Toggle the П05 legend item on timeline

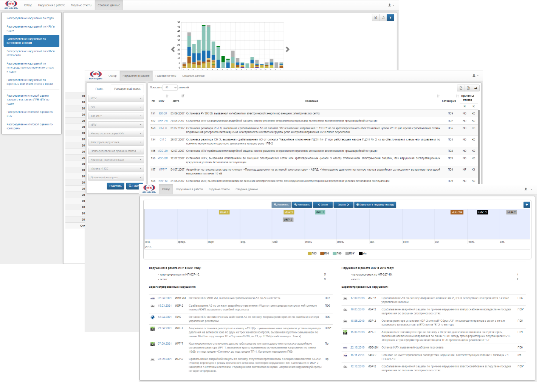(312, 253)
